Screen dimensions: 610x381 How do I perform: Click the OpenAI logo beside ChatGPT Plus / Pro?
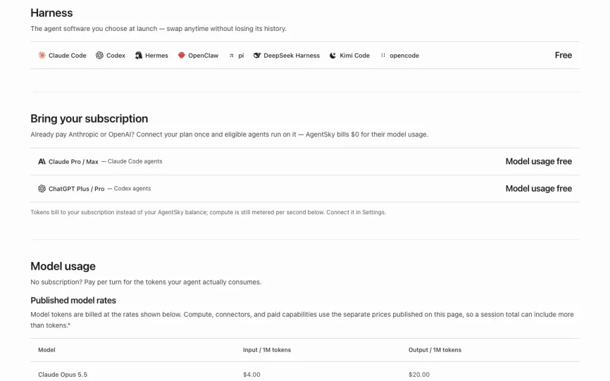[42, 189]
